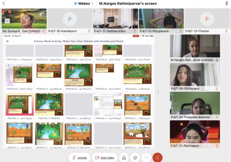
Task: Open the emoji reactions panel
Action: [x=135, y=158]
